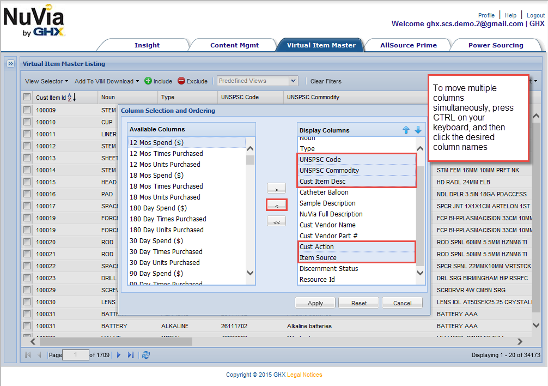Screen dimensions: 548x386
Task: Switch to the Content Mgmt tab
Action: tap(234, 45)
